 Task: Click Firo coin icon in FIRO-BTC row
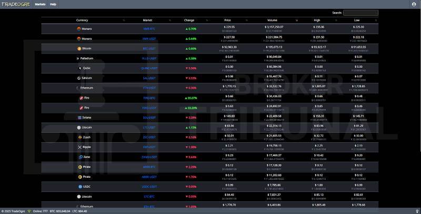click(x=82, y=98)
